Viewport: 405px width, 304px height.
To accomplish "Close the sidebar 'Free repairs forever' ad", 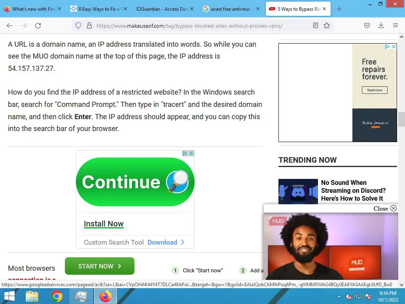I will coord(394,47).
